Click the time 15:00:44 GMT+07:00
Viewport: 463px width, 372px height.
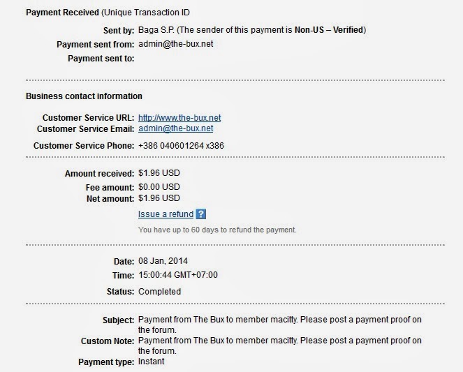pos(178,275)
